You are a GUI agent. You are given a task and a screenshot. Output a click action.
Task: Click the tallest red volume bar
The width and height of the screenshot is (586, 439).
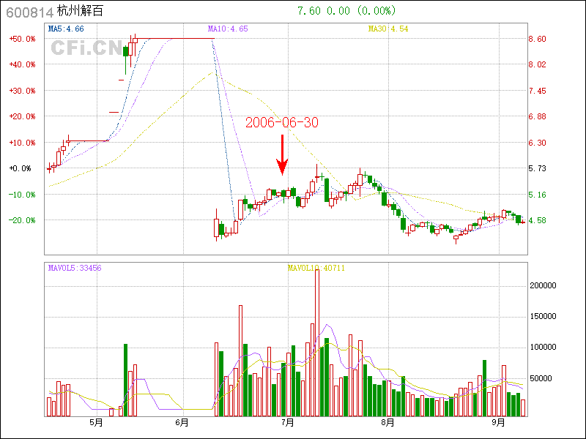(316, 344)
